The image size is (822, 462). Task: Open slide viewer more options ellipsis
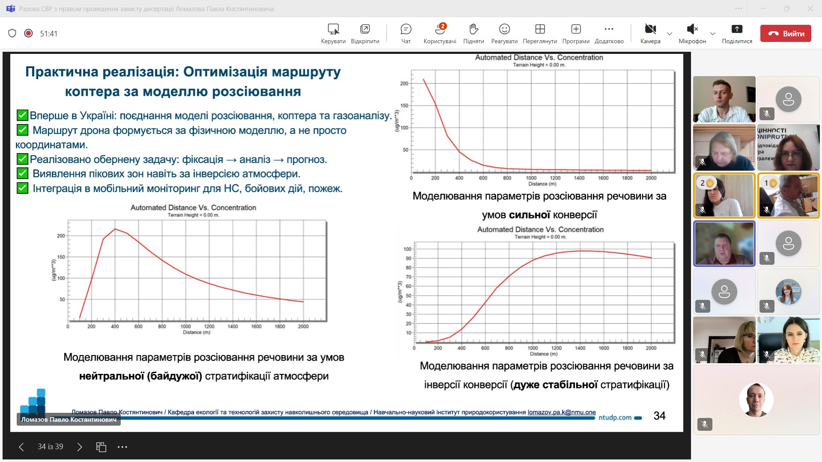click(x=122, y=447)
